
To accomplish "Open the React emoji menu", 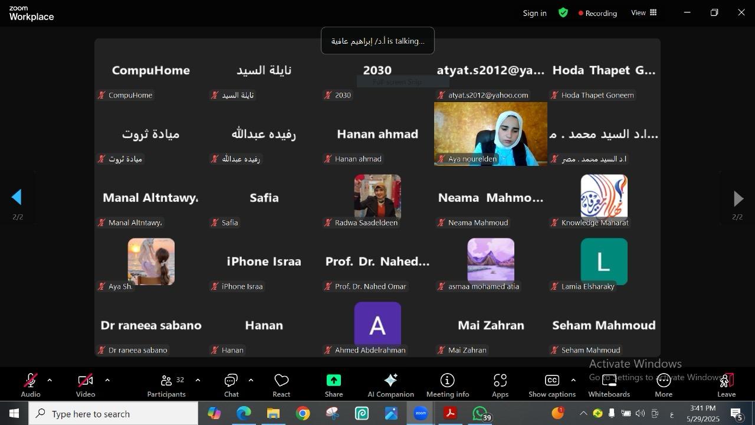I will pyautogui.click(x=281, y=385).
